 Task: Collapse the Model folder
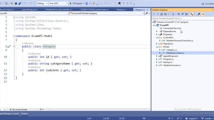click(x=157, y=47)
